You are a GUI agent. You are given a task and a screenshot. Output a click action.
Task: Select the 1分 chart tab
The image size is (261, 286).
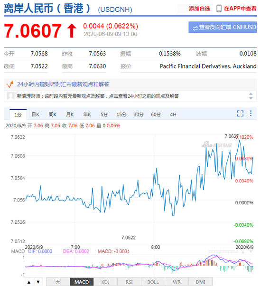tap(18, 114)
